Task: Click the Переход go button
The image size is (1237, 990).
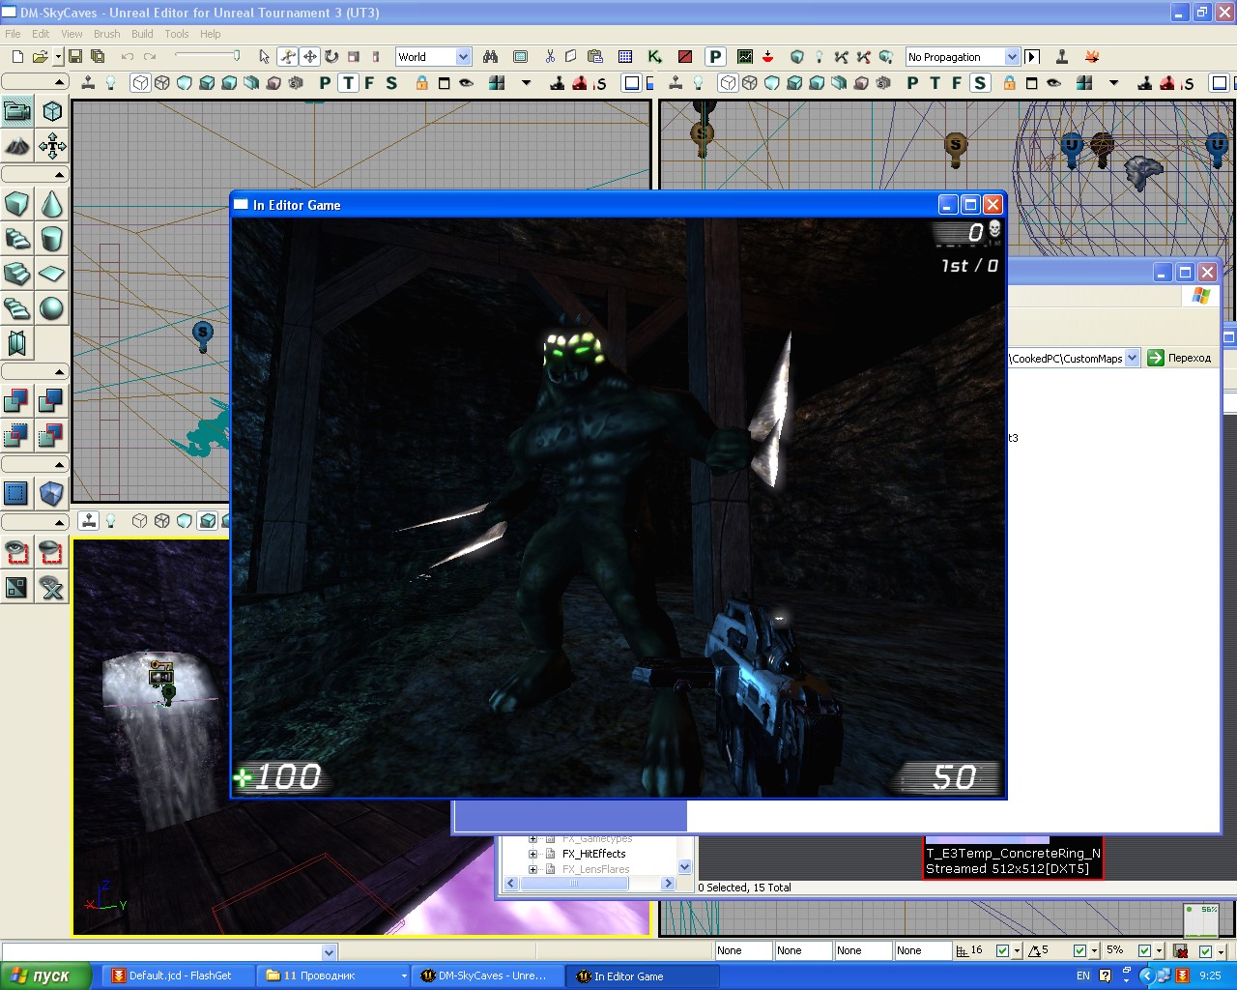Action: pyautogui.click(x=1179, y=358)
